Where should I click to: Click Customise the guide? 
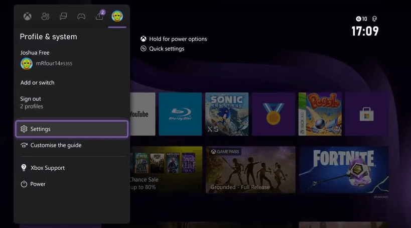point(56,145)
